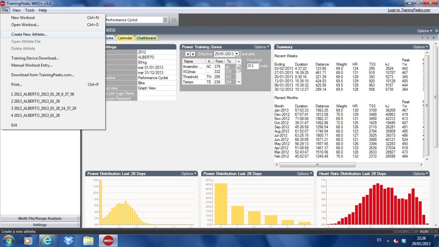Viewport: 439px width, 247px height.
Task: Open Windows Media Player from the taskbar
Action: (28, 240)
